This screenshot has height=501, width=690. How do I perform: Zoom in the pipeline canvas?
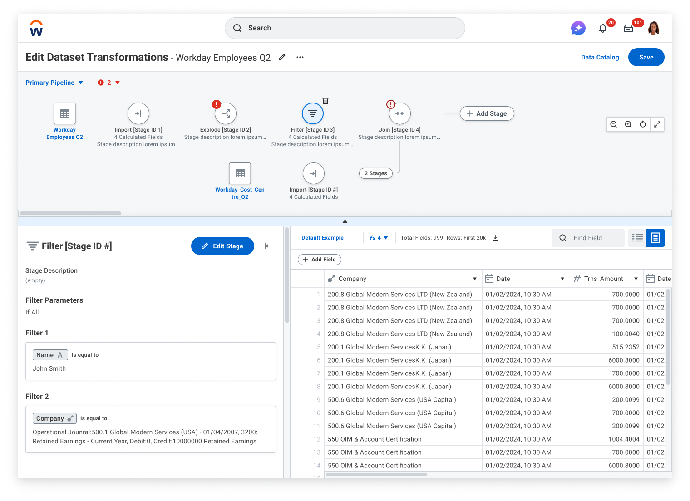click(628, 124)
